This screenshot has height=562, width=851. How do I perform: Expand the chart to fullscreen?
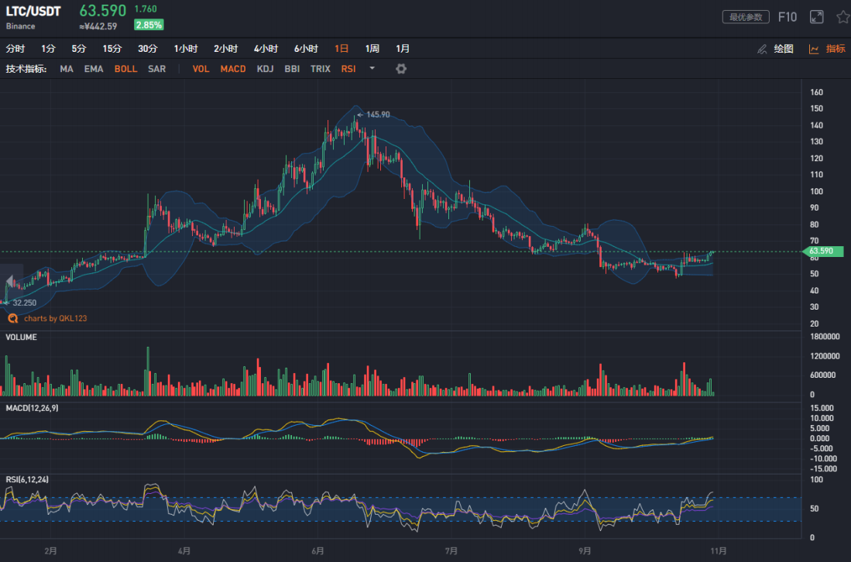click(816, 17)
